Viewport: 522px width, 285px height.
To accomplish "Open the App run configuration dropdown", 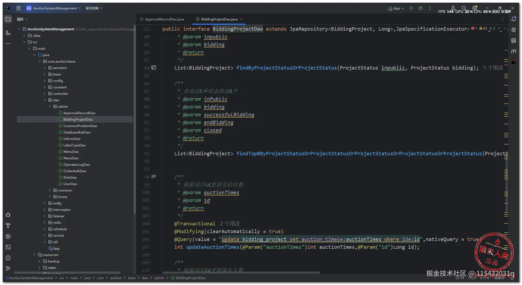I will click(x=396, y=8).
